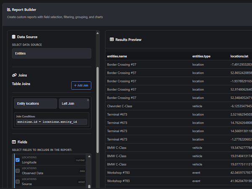Image resolution: width=252 pixels, height=189 pixels.
Task: Click the Report Builder chart icon
Action: pyautogui.click(x=9, y=10)
